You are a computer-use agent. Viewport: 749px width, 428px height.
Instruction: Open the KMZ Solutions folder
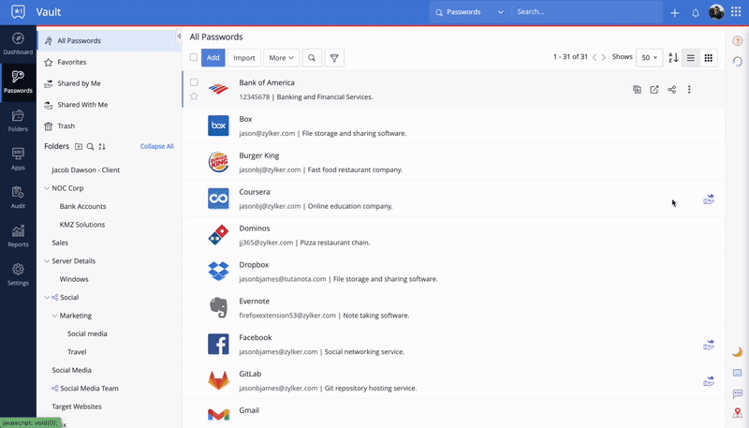[x=82, y=225]
